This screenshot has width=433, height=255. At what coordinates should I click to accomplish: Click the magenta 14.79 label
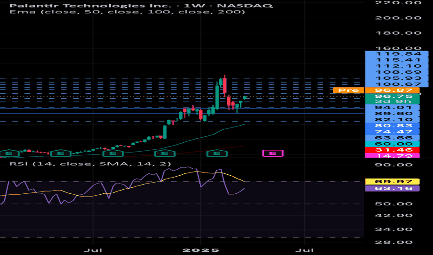[392, 155]
